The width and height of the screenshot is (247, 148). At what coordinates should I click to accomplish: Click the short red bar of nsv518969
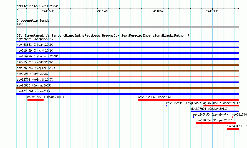point(36,100)
